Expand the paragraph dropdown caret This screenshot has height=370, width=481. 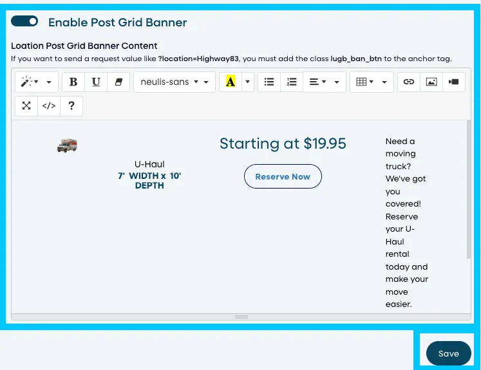[337, 82]
